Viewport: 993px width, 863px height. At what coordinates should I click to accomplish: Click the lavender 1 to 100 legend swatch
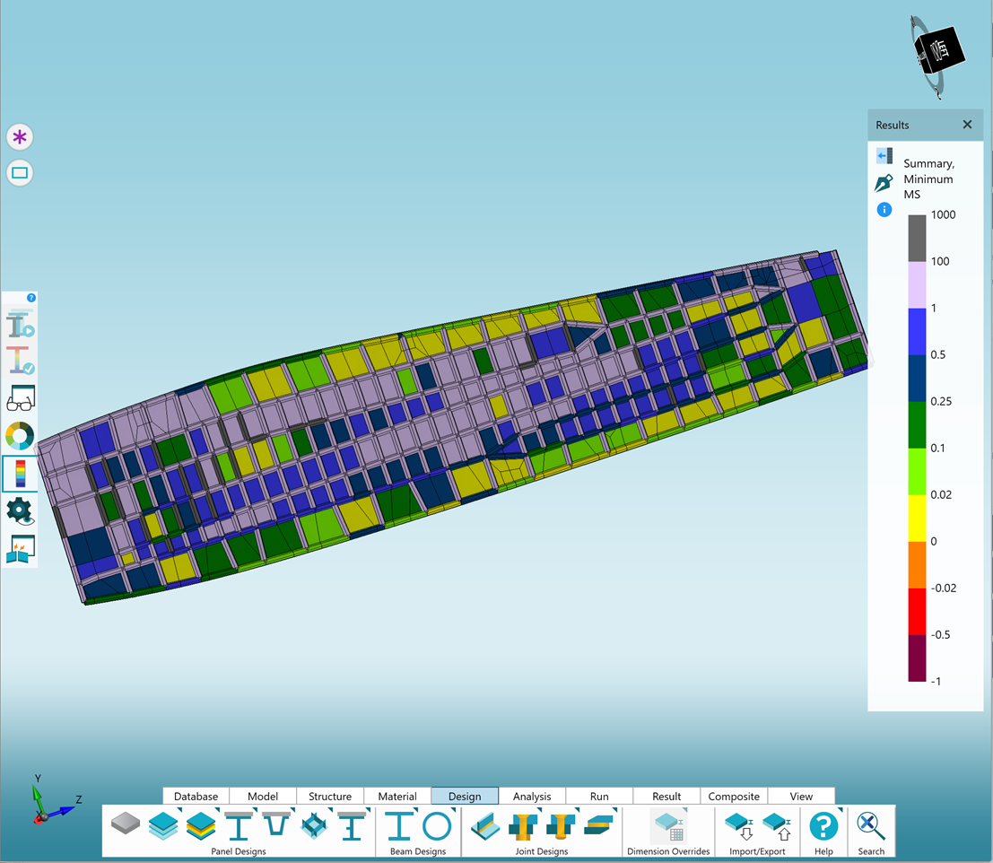[x=917, y=285]
